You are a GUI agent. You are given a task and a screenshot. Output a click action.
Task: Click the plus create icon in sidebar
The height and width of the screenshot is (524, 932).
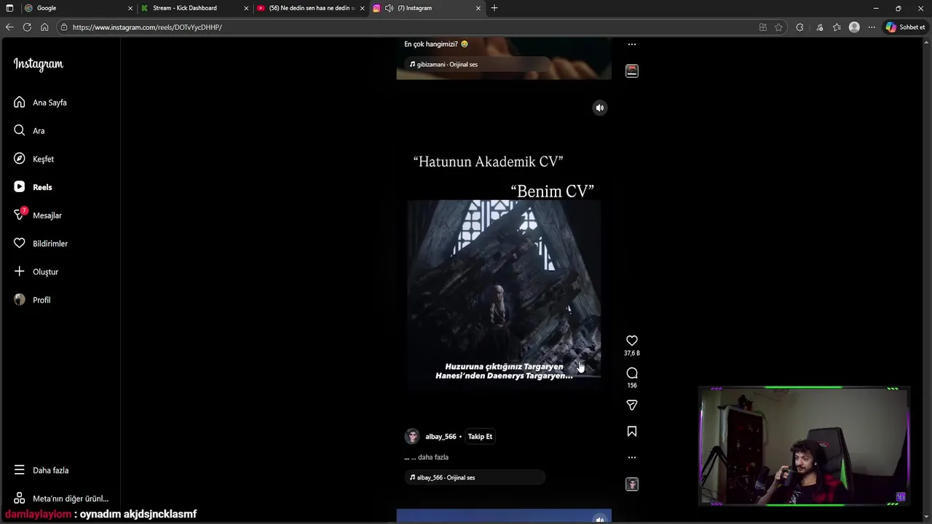(x=20, y=271)
